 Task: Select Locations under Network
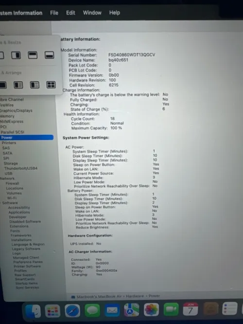tap(15, 188)
